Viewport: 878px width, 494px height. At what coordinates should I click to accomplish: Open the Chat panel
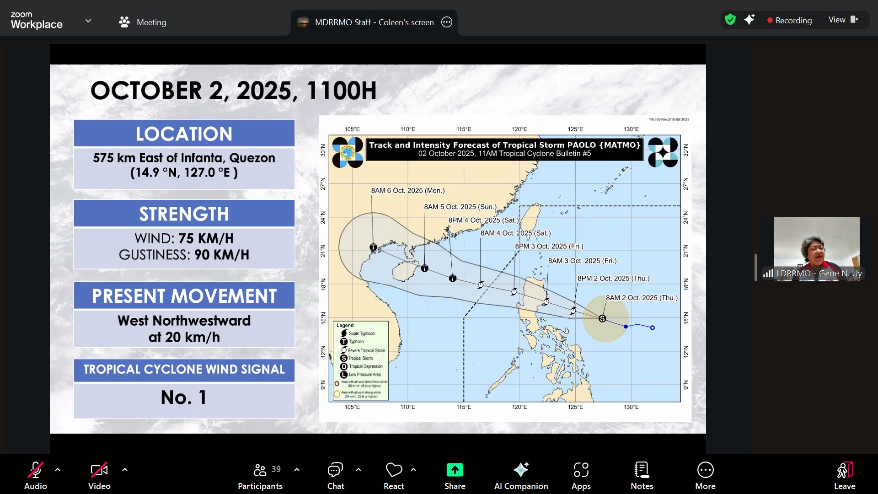335,470
